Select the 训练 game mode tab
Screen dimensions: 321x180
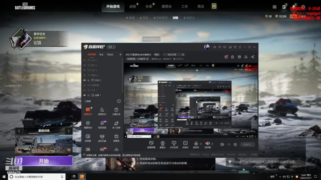point(175,18)
